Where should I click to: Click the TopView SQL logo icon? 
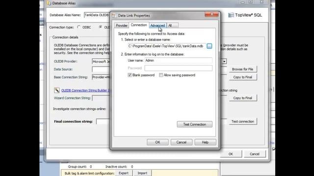(x=231, y=15)
